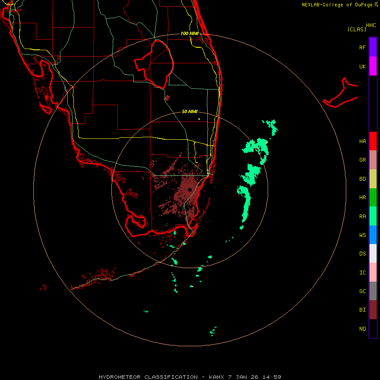This screenshot has width=380, height=380.
Task: Pick the RA light green legend swatch
Action: [373, 216]
